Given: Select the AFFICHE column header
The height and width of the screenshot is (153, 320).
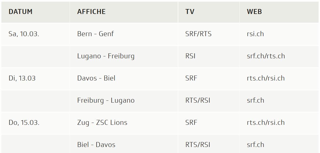Looking at the screenshot, I should tap(91, 12).
